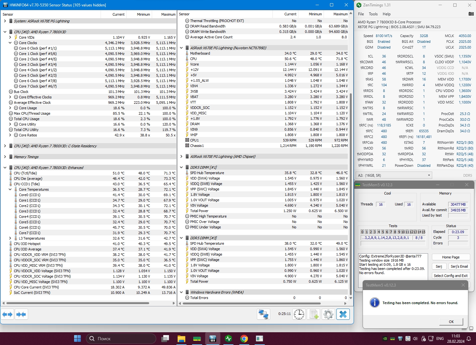Open the remote monitoring computers icon in HWiNFO
The height and width of the screenshot is (345, 476).
pyautogui.click(x=264, y=314)
